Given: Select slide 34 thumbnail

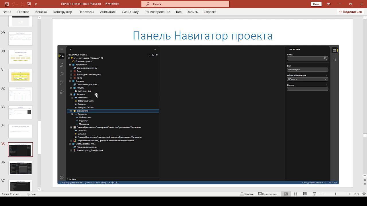Looking at the screenshot, I should (x=20, y=131).
